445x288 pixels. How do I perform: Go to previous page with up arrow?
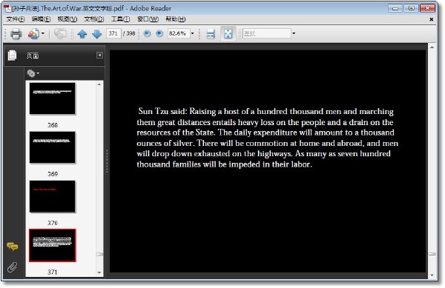[x=82, y=34]
